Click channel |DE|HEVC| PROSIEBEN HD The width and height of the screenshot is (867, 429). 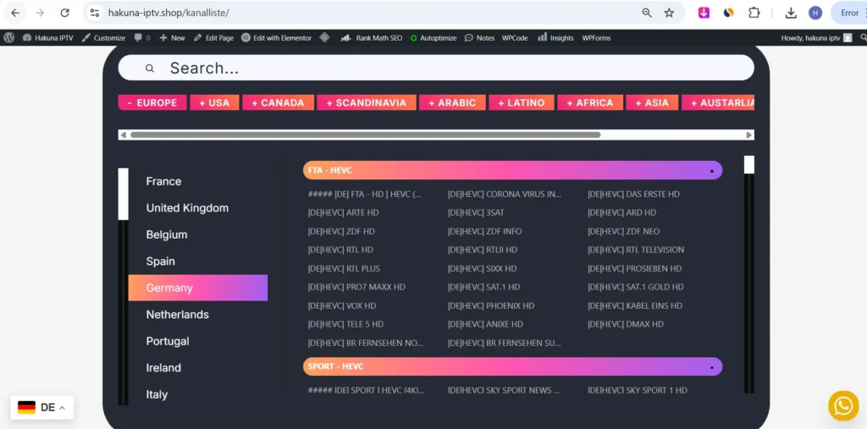coord(634,269)
